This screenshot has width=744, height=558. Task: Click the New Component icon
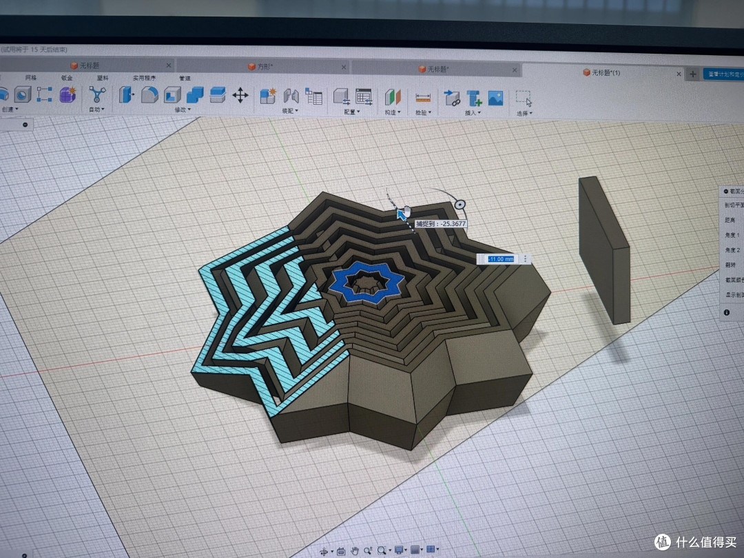click(x=267, y=96)
